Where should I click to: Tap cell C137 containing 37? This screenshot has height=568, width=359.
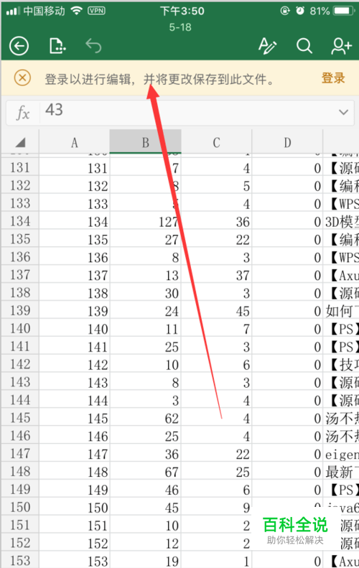point(216,275)
